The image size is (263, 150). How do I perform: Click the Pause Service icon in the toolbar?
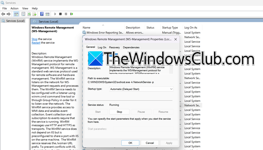pyautogui.click(x=66, y=14)
